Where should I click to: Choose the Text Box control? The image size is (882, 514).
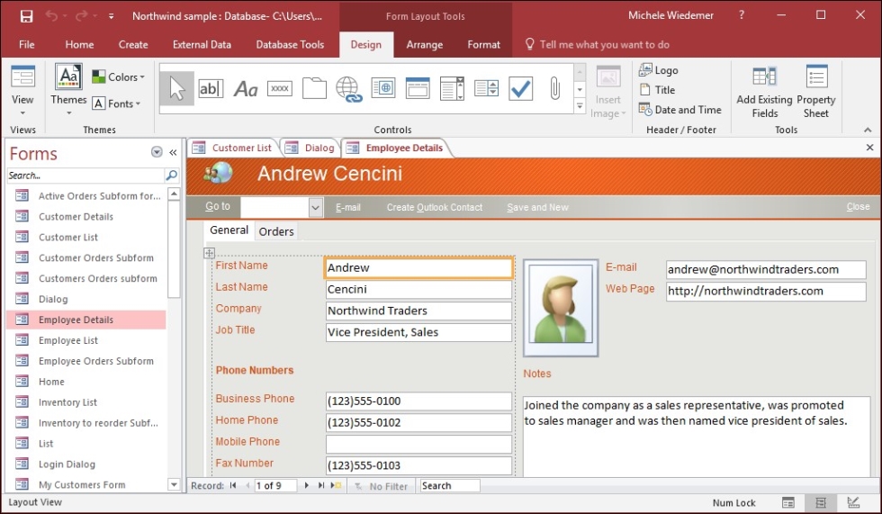(x=211, y=89)
